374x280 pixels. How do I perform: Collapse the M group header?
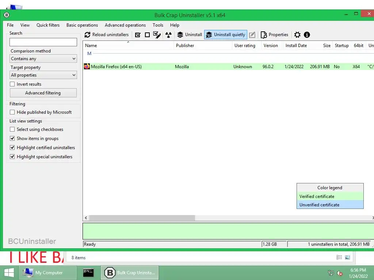point(89,54)
